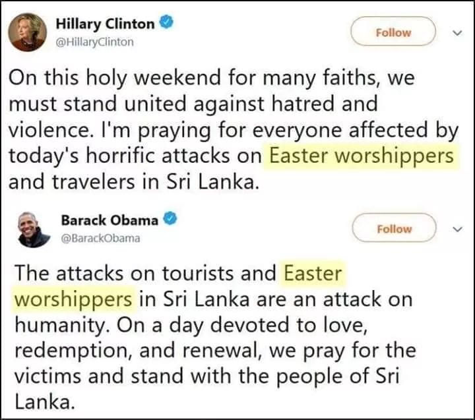Click highlighted word "worshippers" in Obama's tweet
Screen dimensions: 475x420
[x=73, y=299]
